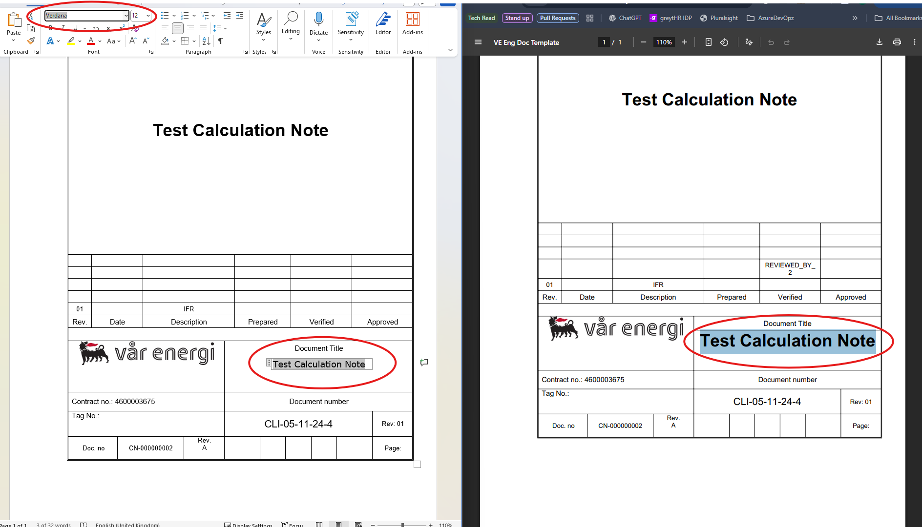922x527 pixels.
Task: Open the Pull Requests bookmark
Action: [x=557, y=18]
